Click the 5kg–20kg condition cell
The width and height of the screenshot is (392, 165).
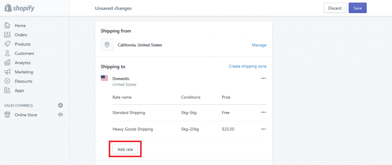(x=190, y=129)
